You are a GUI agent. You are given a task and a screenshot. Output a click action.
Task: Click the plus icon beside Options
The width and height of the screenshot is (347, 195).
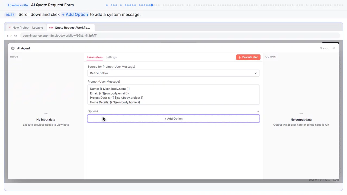tap(258, 111)
